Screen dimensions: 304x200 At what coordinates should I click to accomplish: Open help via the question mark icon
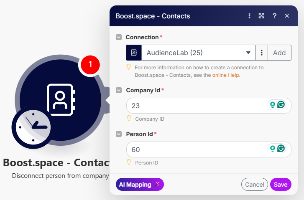pyautogui.click(x=274, y=16)
